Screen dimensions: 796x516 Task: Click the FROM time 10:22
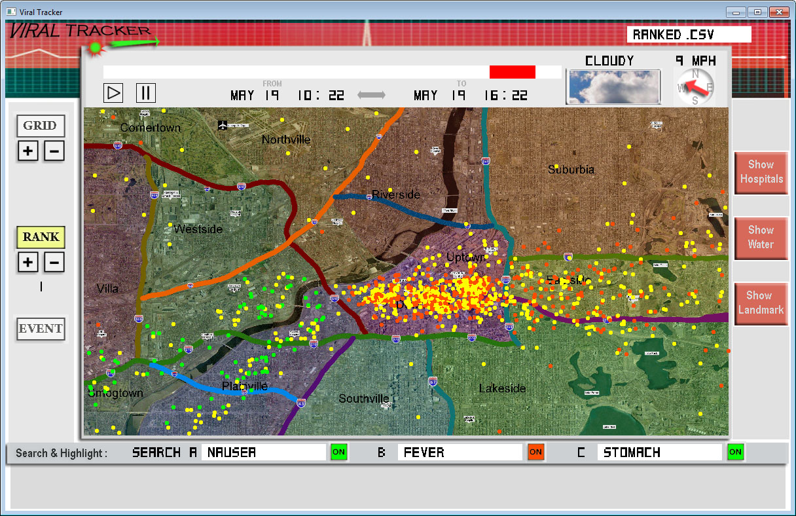(x=321, y=96)
